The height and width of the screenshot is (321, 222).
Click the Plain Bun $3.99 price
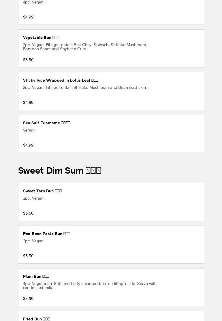[x=28, y=299]
